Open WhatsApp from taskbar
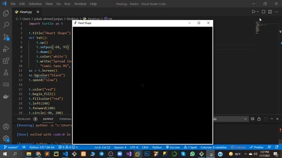This screenshot has height=158, width=282. [x=192, y=154]
